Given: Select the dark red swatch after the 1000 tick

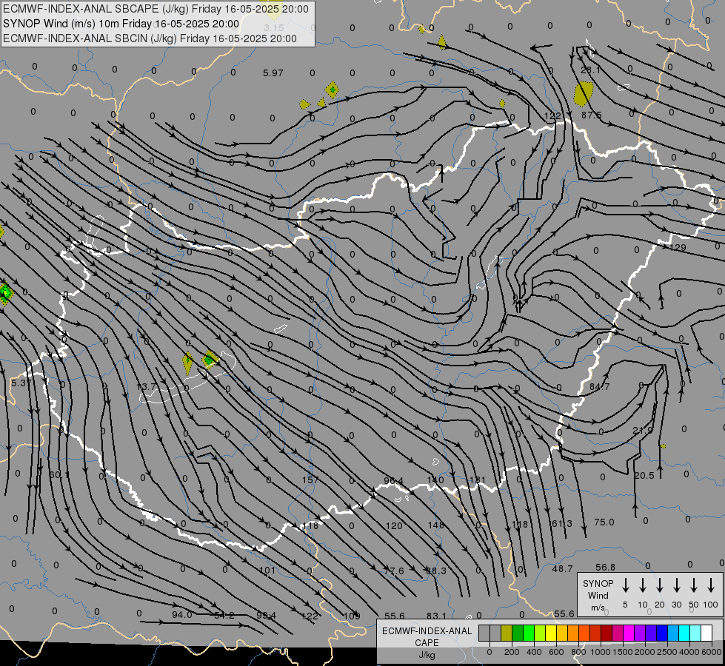Looking at the screenshot, I should [607, 633].
